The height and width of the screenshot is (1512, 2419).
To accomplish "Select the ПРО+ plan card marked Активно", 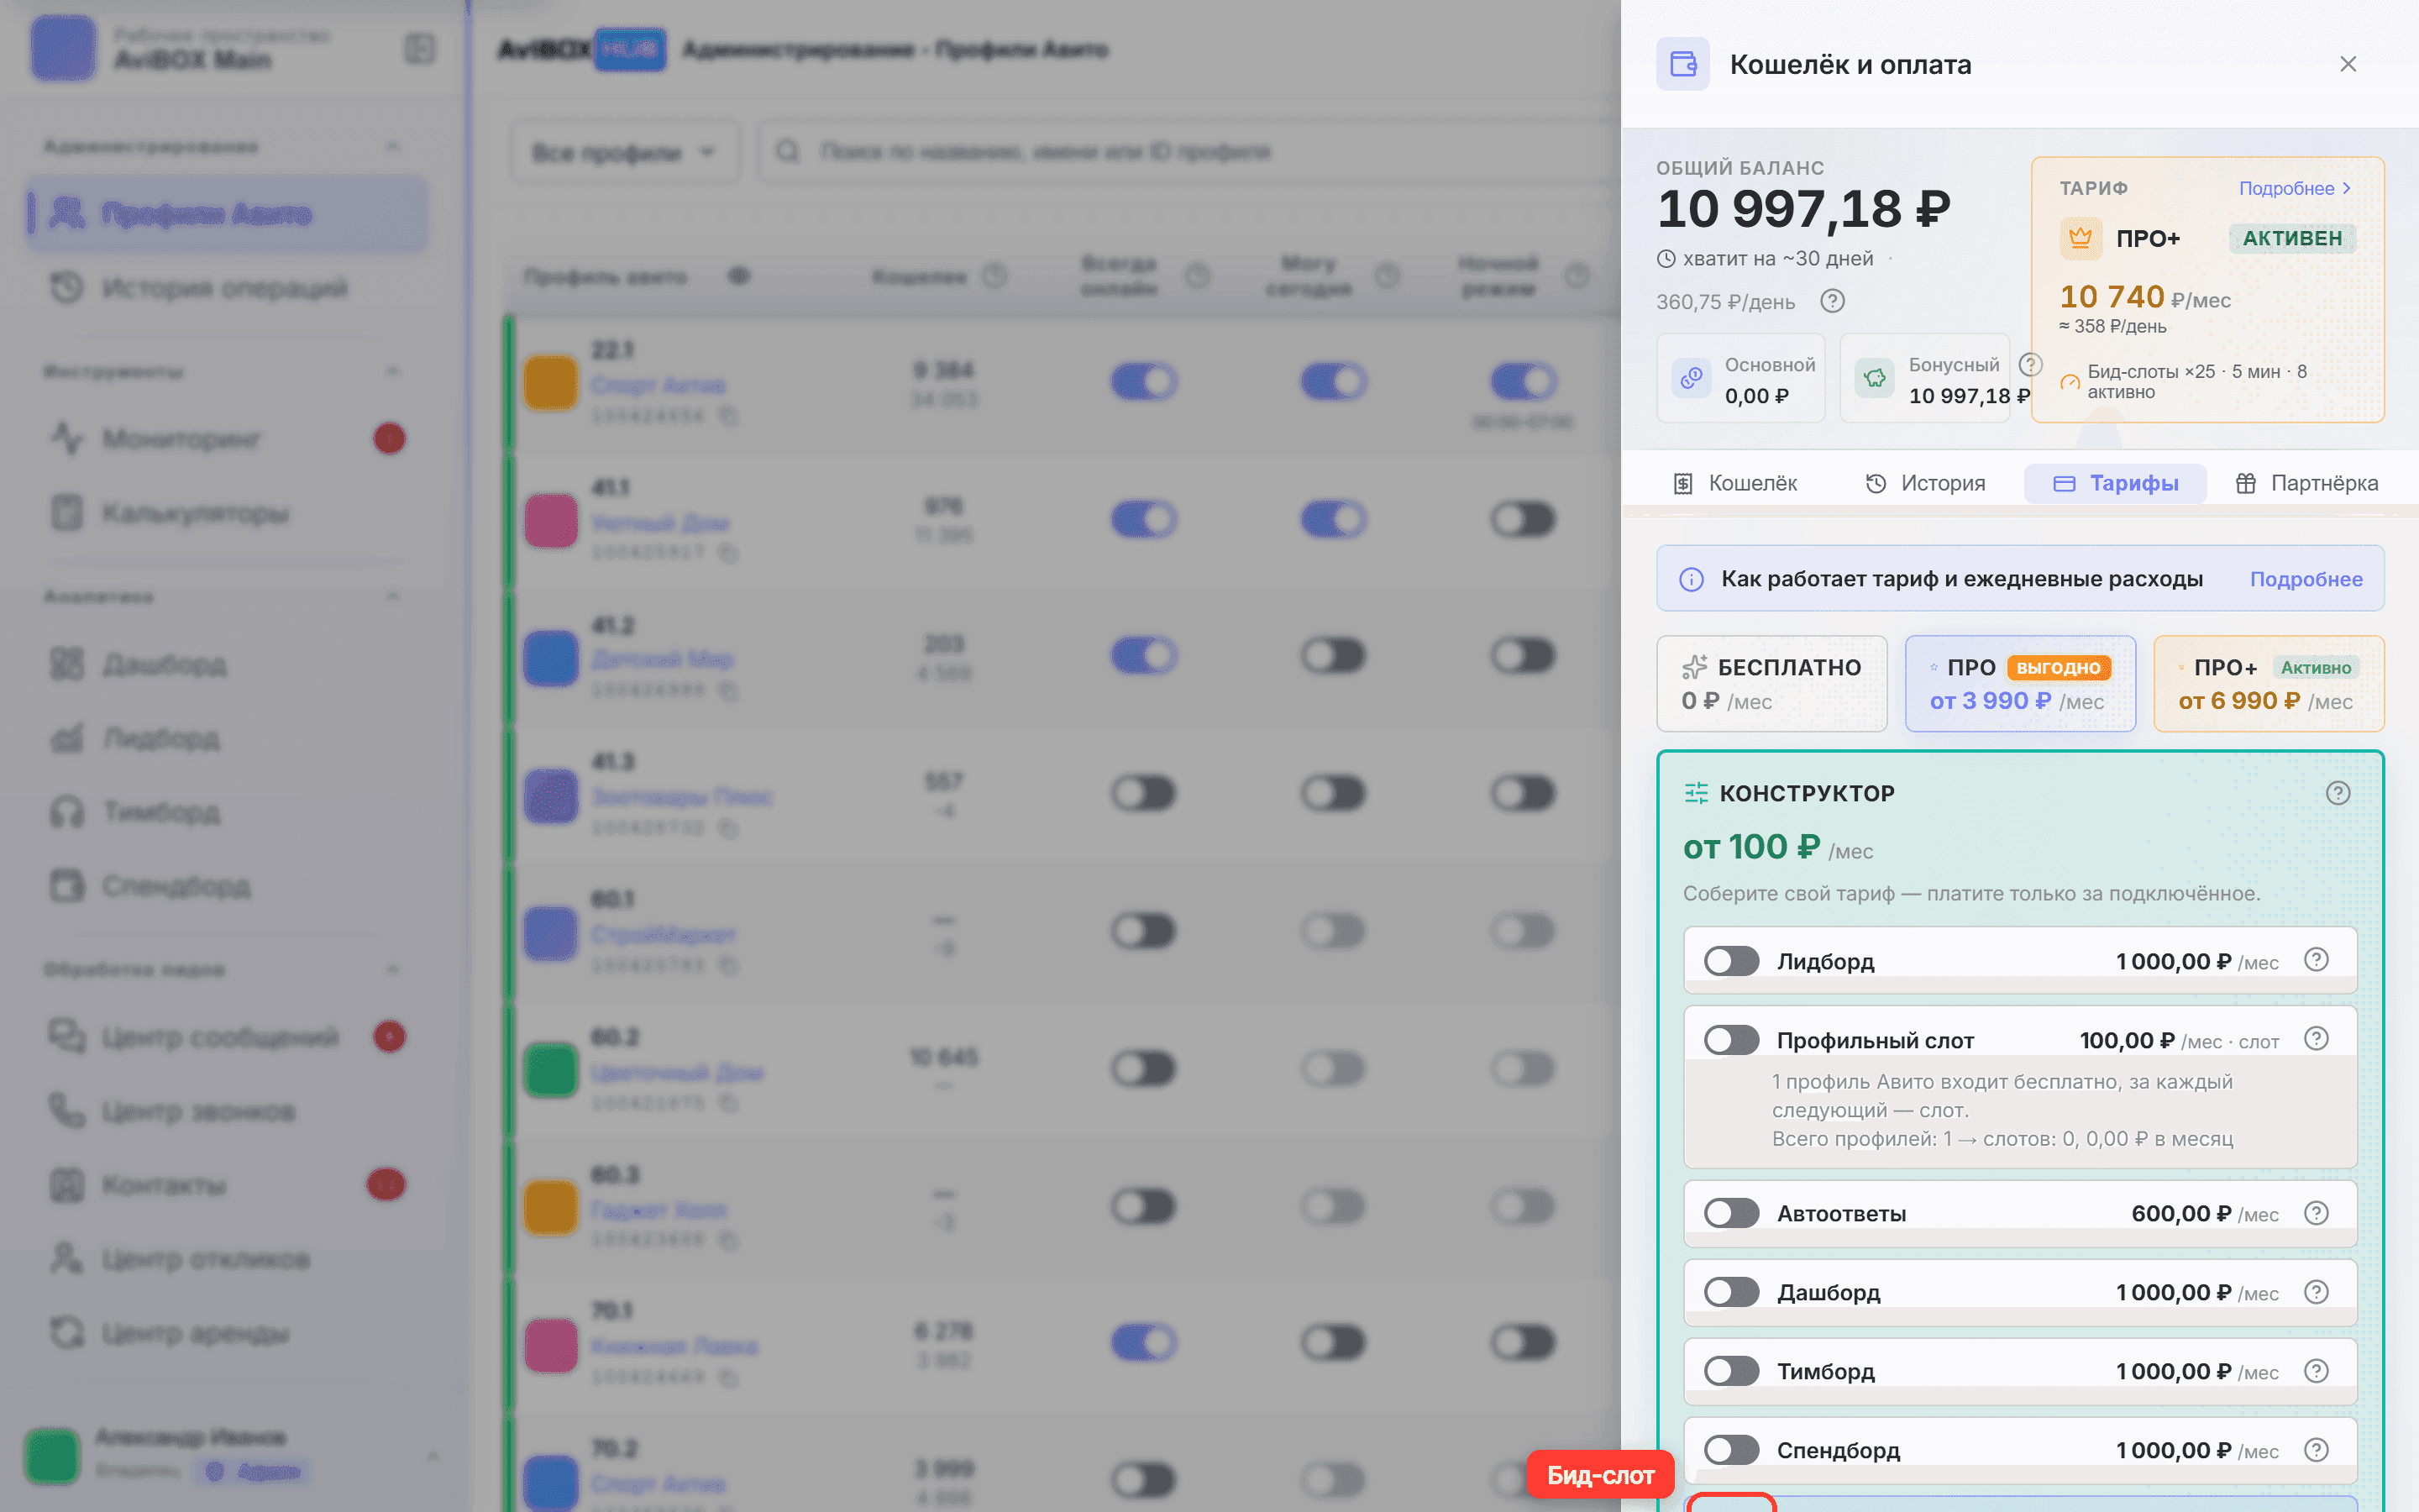I will (x=2268, y=684).
